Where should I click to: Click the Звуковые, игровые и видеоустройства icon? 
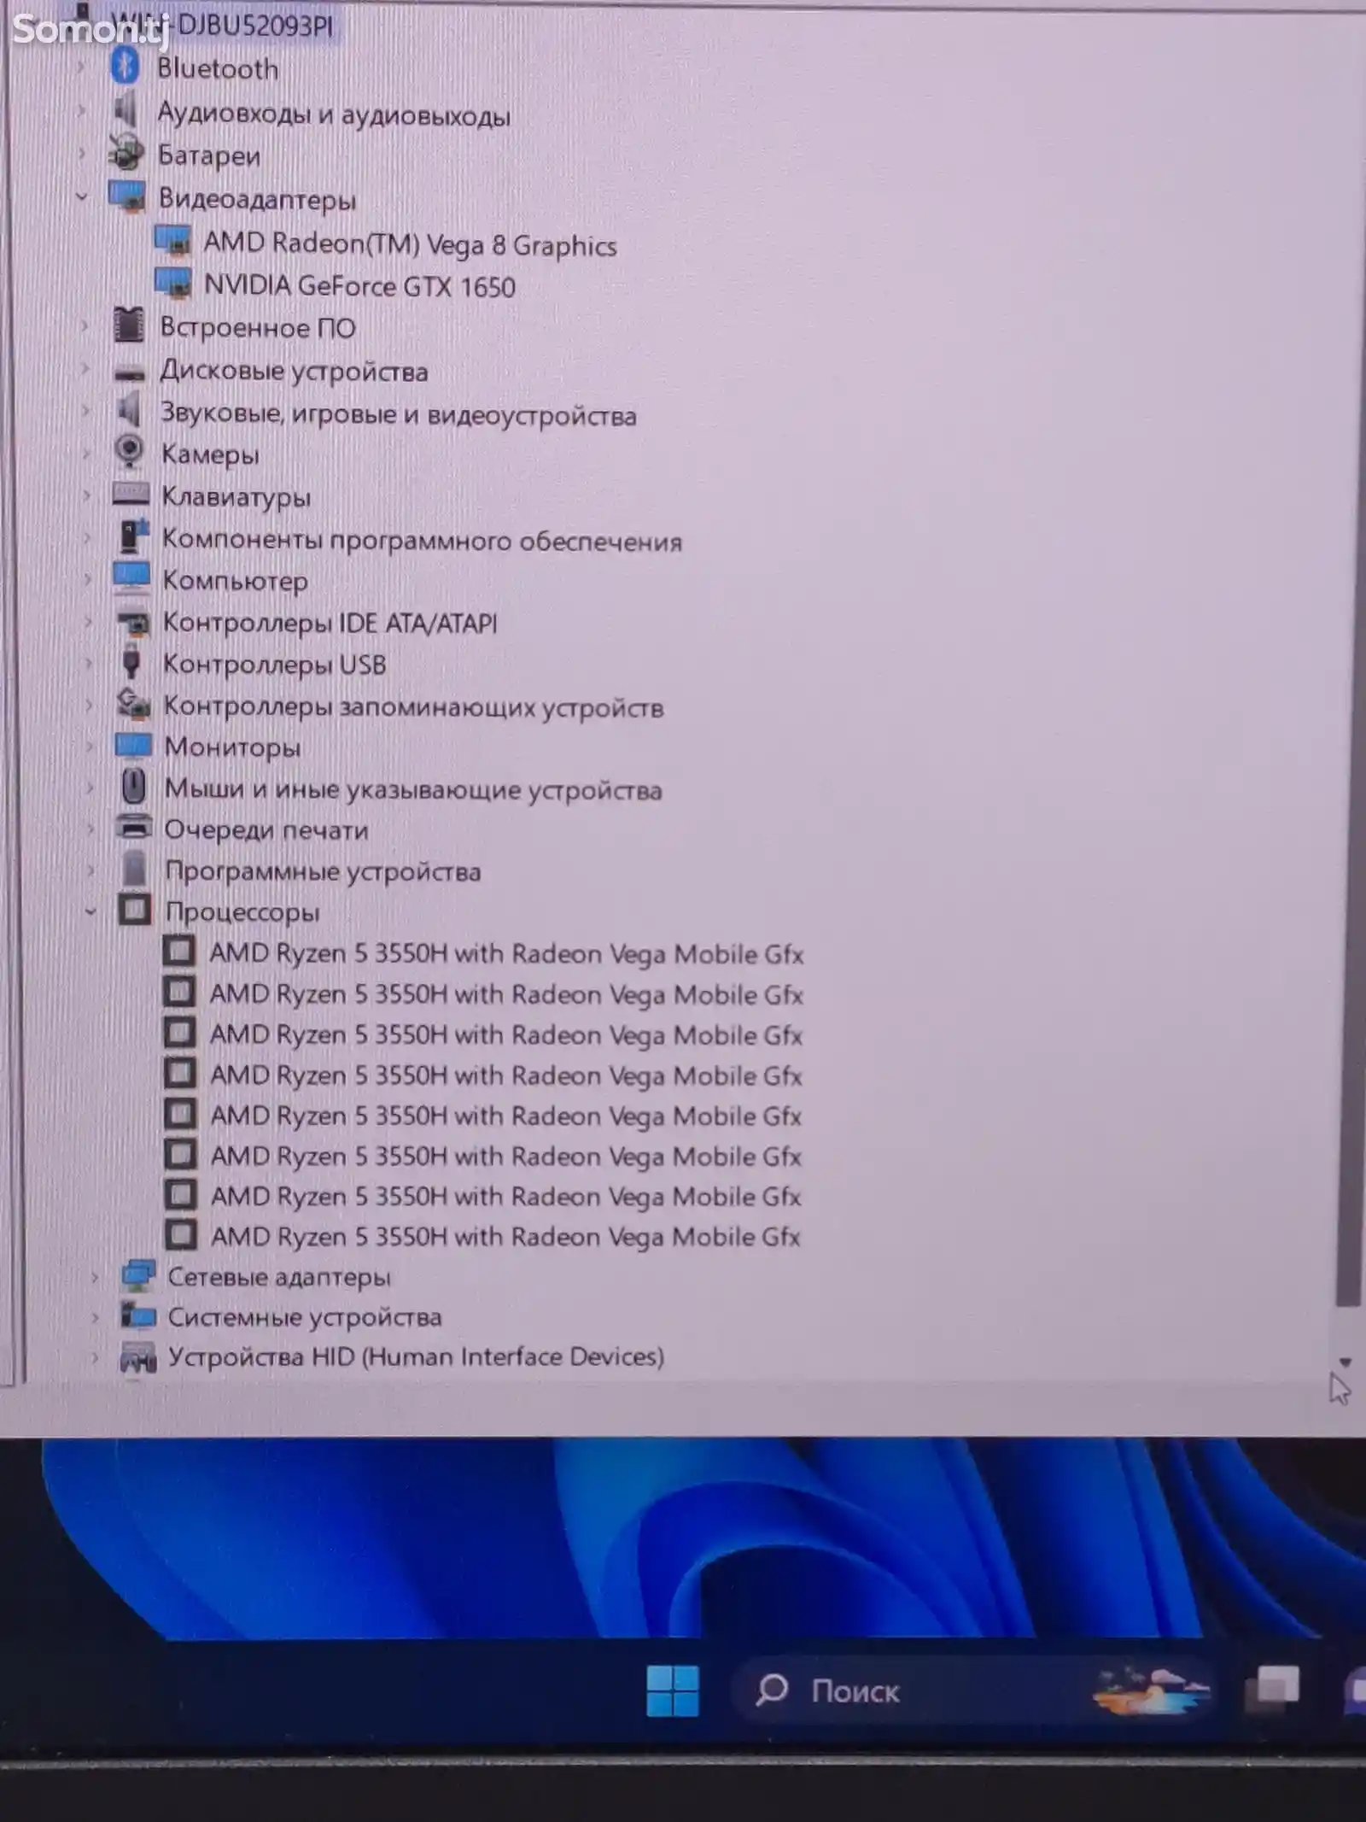click(x=129, y=411)
